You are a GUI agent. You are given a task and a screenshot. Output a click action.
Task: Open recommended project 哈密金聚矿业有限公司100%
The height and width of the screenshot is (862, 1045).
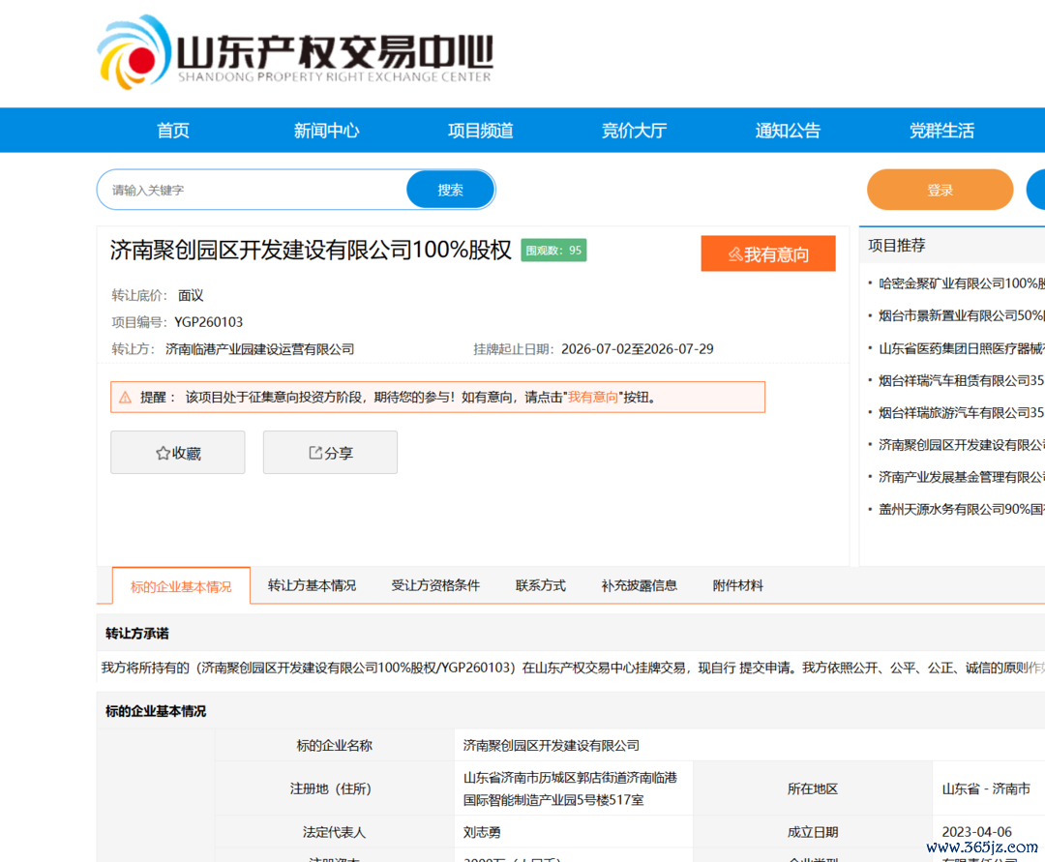coord(961,283)
